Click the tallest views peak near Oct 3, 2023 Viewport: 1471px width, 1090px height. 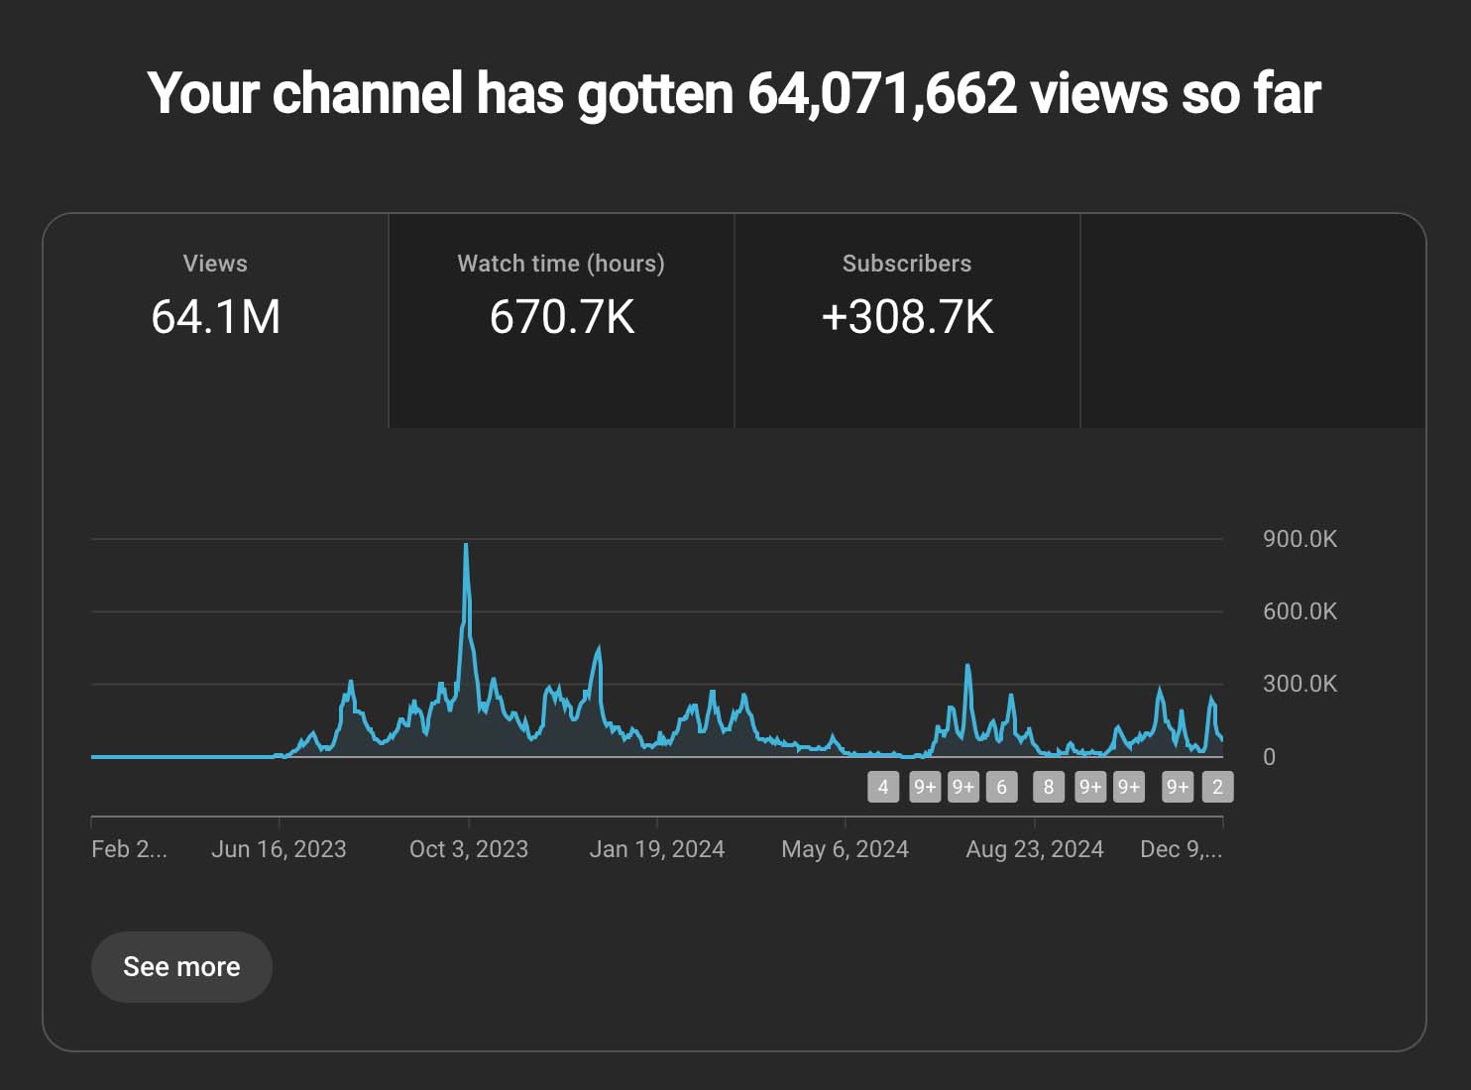(x=466, y=545)
